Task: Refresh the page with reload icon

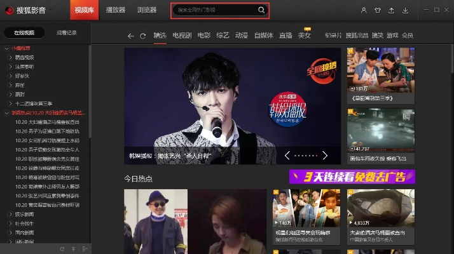Action: click(143, 36)
